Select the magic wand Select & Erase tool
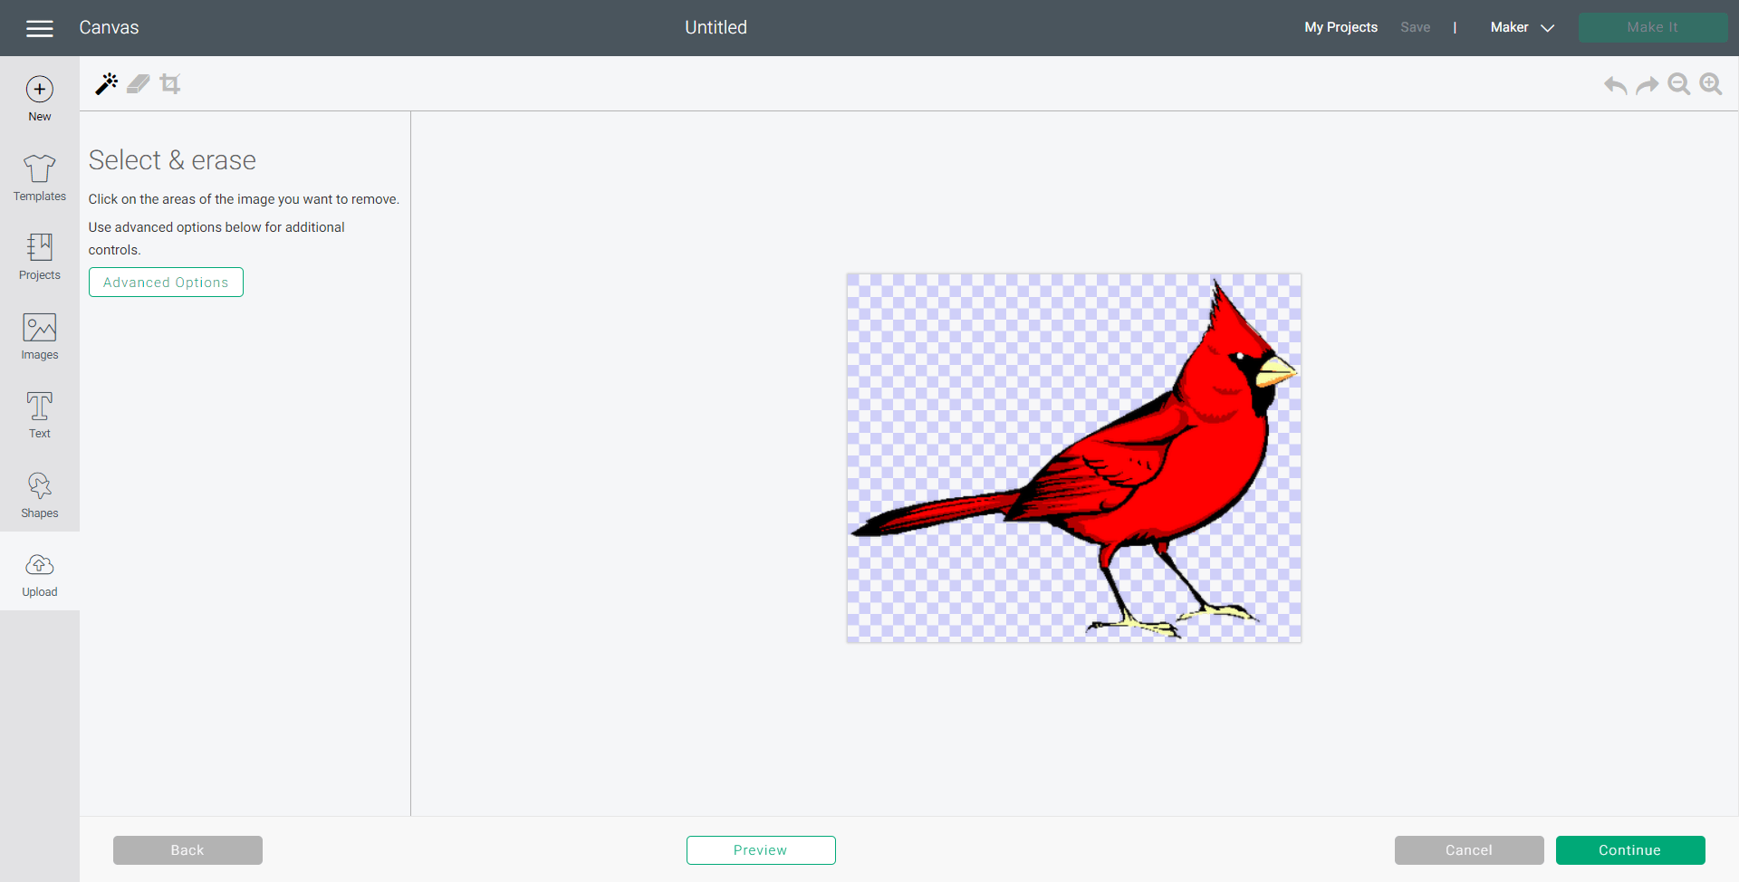This screenshot has height=882, width=1739. click(107, 83)
